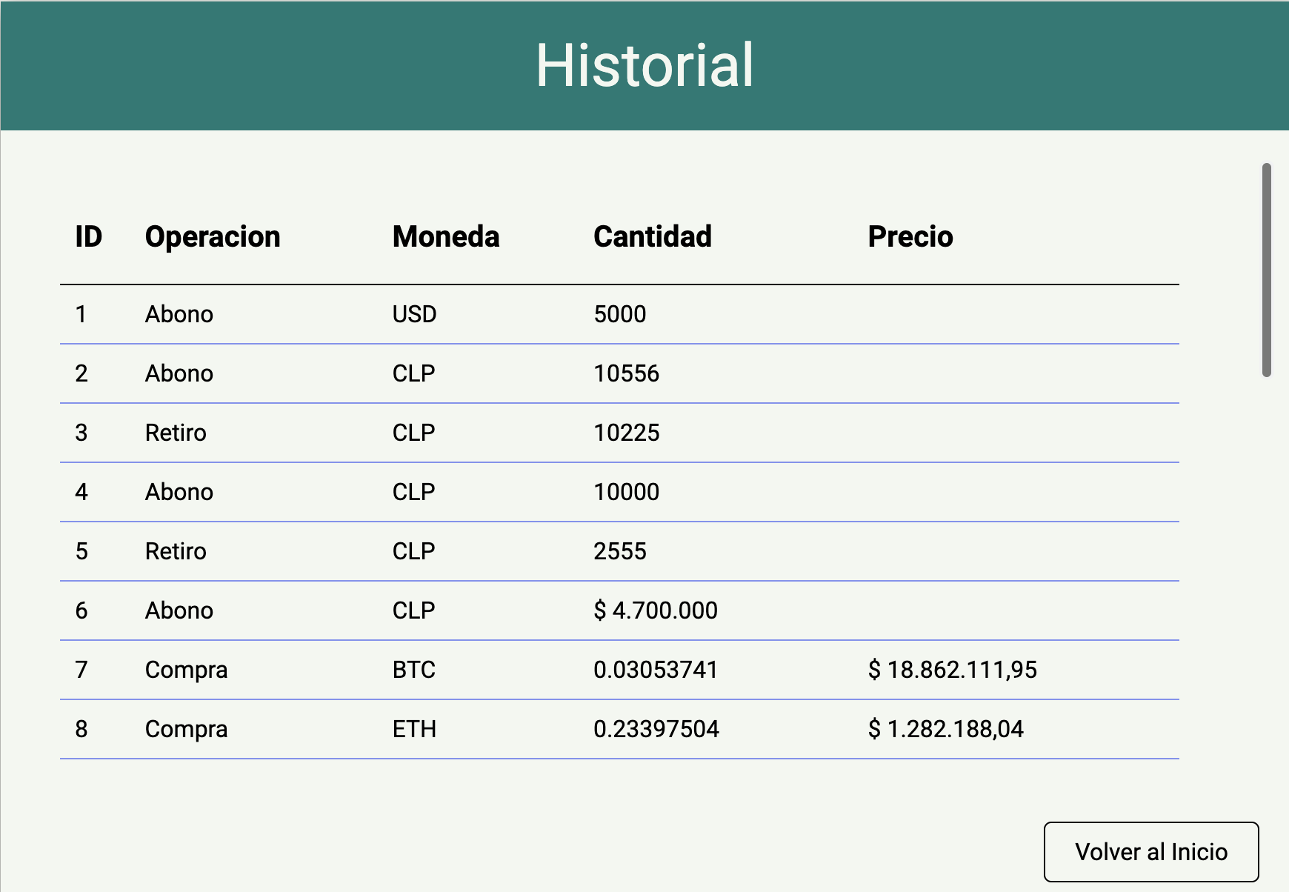This screenshot has width=1289, height=892.
Task: Click the ETH price $ 1.282.188,04
Action: [945, 728]
